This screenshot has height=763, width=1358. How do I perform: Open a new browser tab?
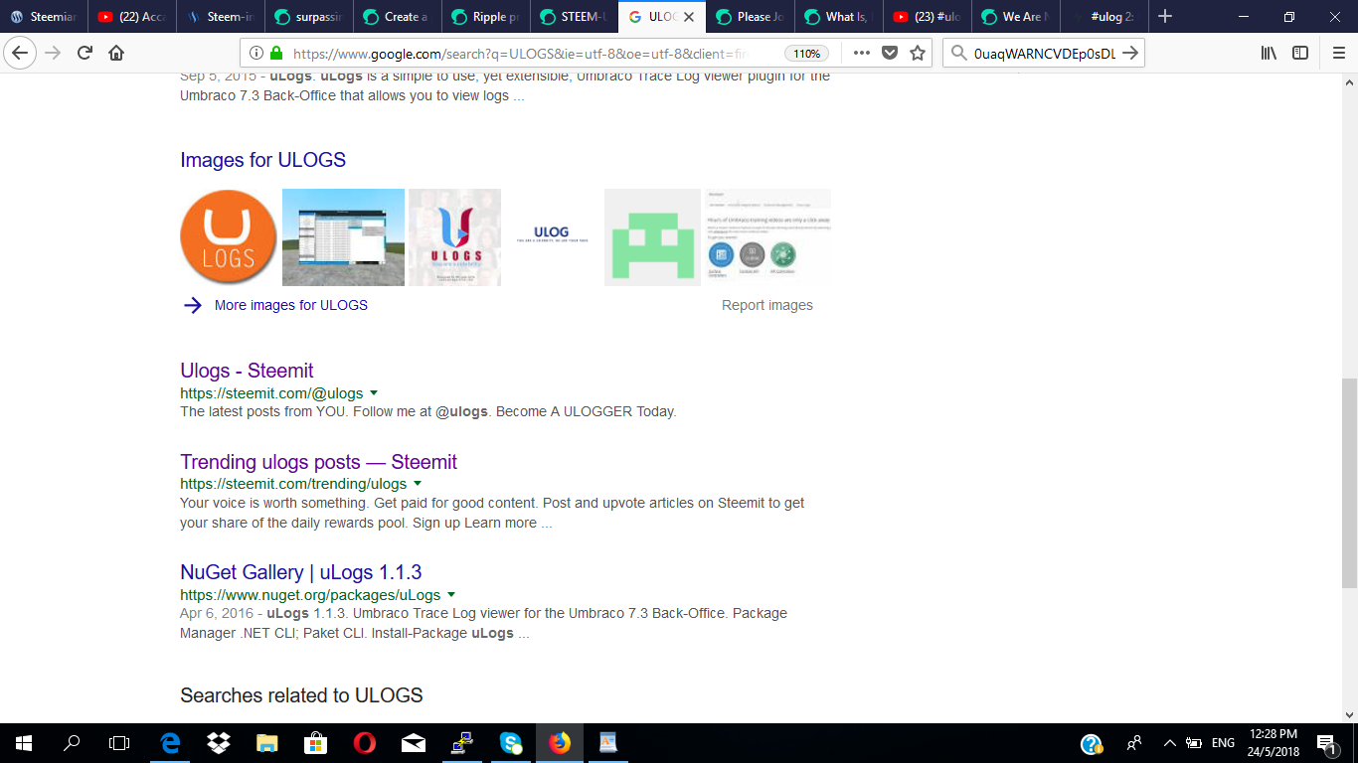coord(1165,17)
